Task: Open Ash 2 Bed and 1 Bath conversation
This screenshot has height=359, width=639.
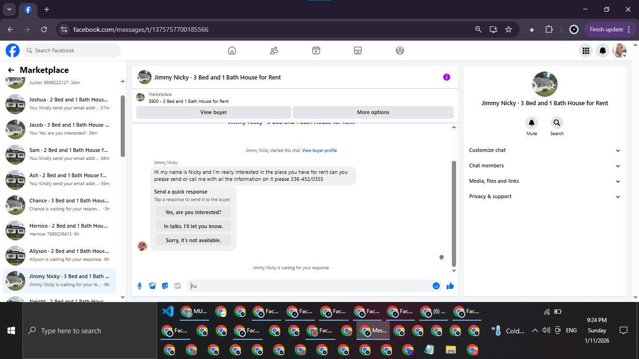Action: (x=60, y=179)
